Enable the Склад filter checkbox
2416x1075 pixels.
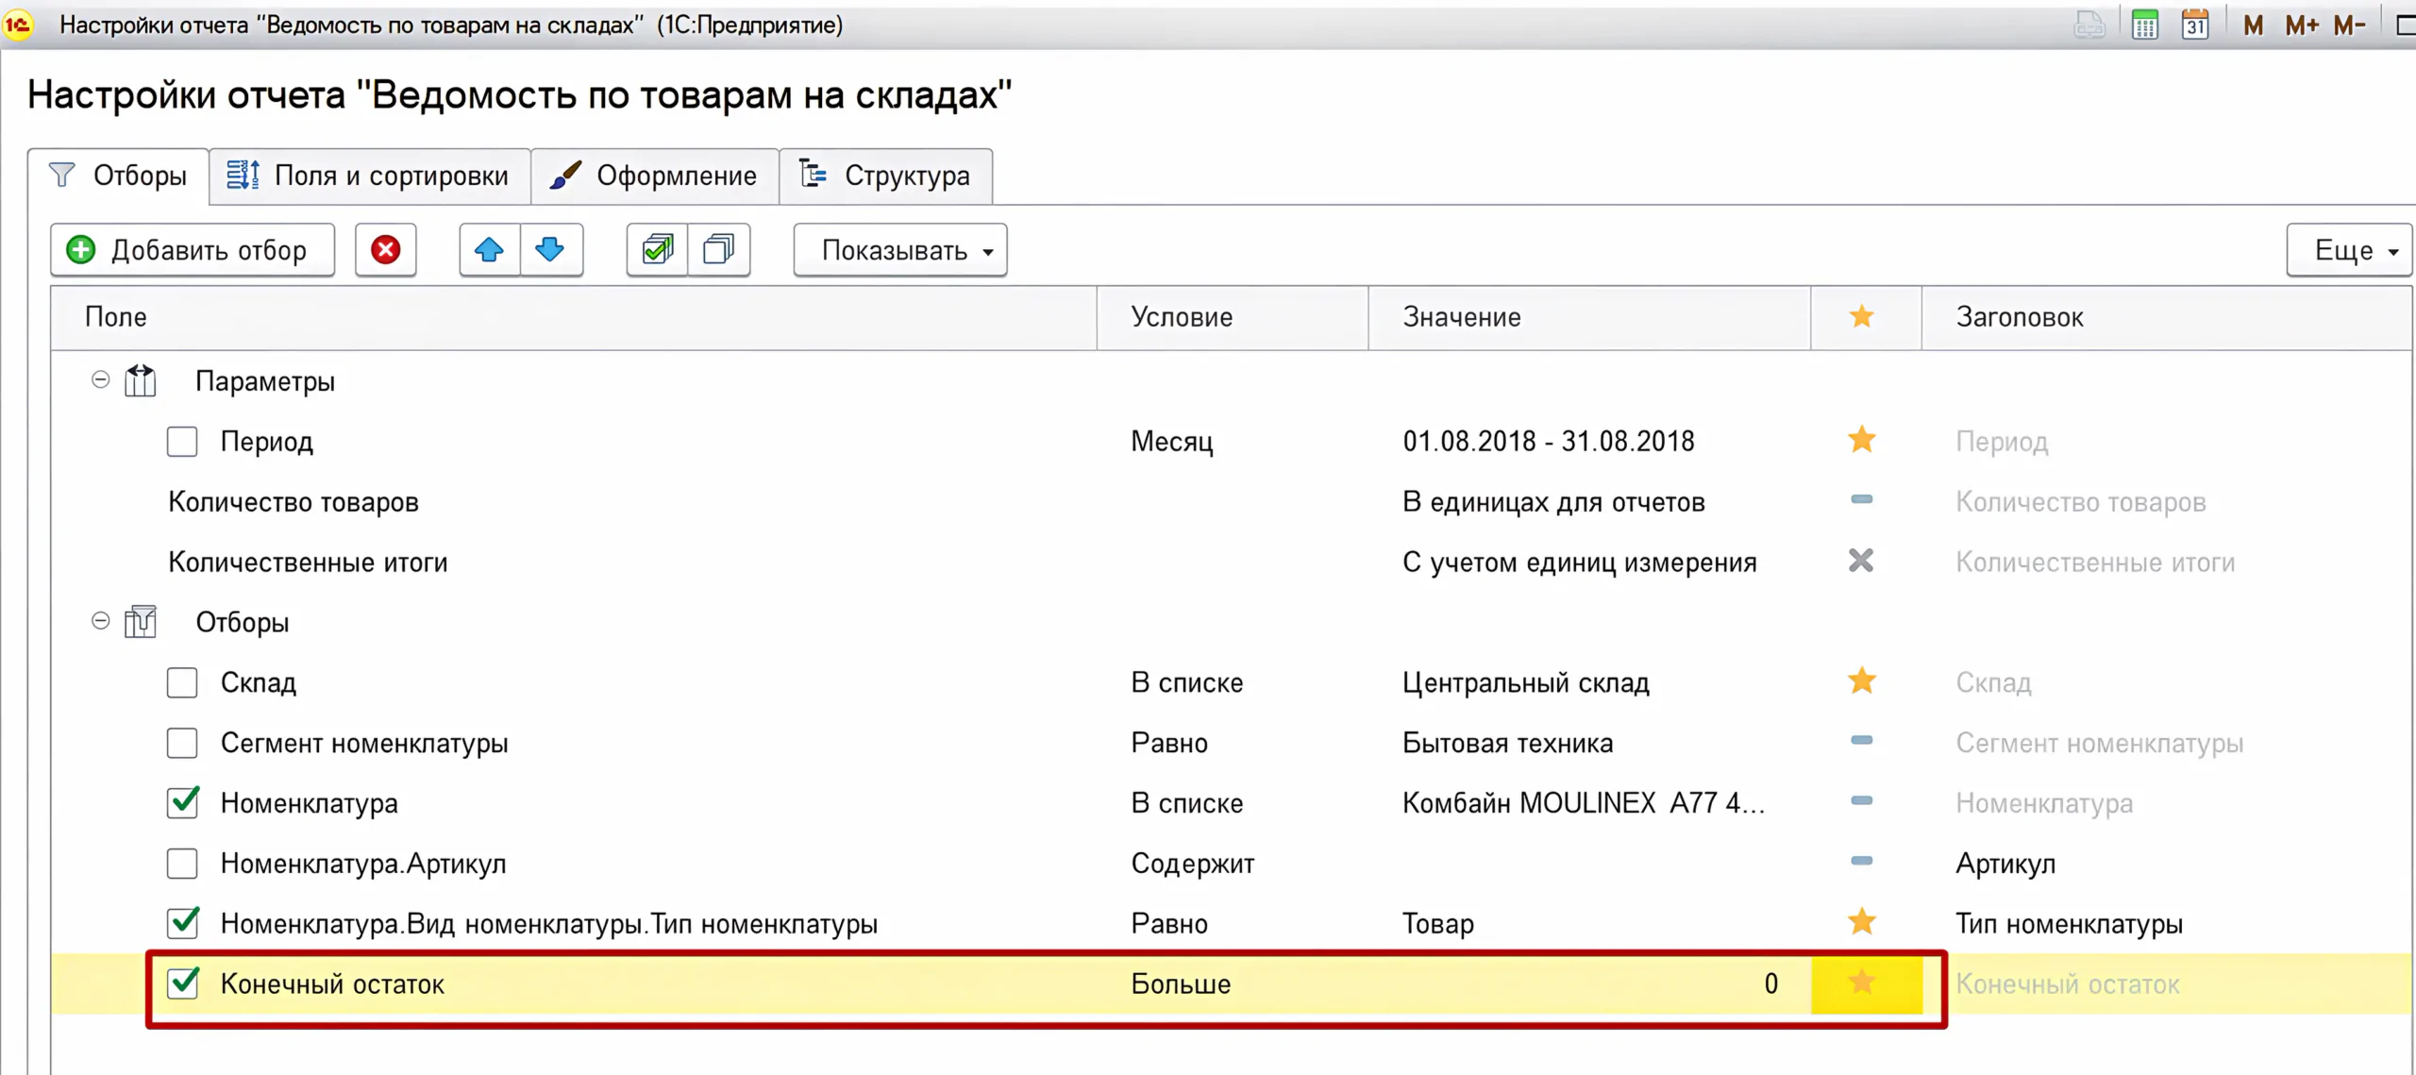(182, 682)
